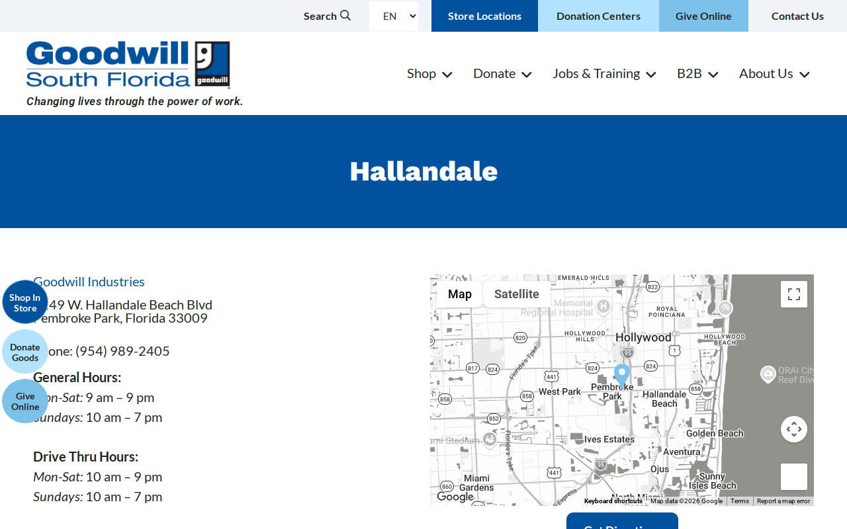Click the Search magnifier icon
847x529 pixels.
pos(345,15)
